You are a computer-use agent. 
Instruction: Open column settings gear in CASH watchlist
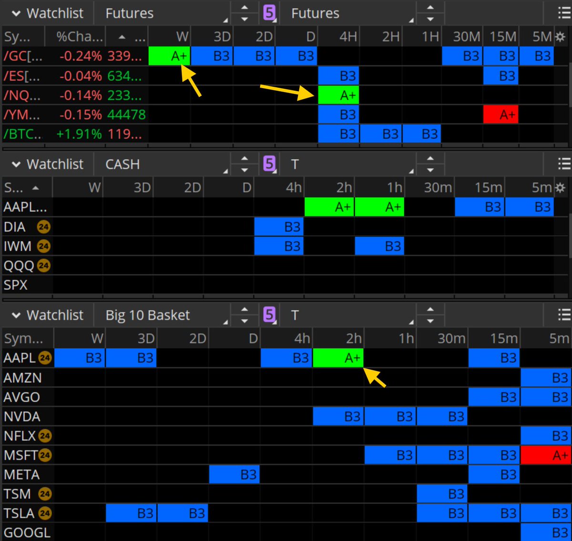coord(561,187)
